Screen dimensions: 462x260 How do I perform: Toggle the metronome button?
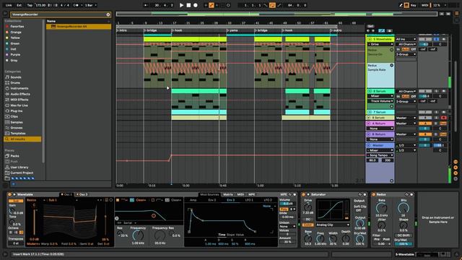pyautogui.click(x=76, y=5)
